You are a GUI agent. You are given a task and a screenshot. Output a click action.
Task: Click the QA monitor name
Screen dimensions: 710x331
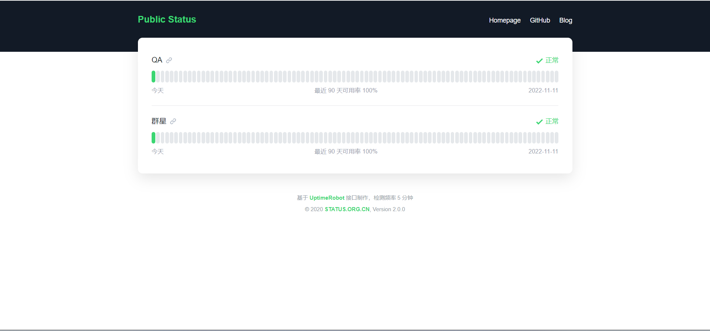[157, 60]
